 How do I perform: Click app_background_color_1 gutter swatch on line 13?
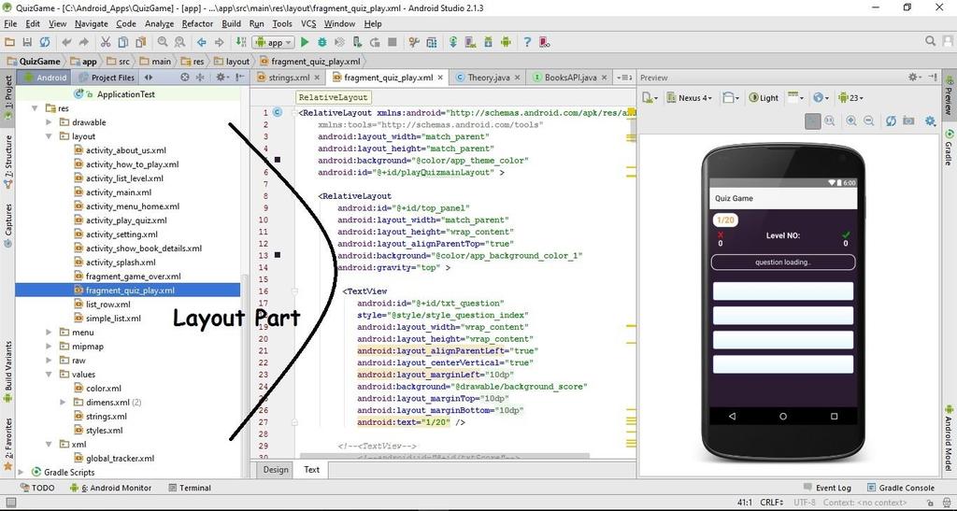click(x=277, y=255)
